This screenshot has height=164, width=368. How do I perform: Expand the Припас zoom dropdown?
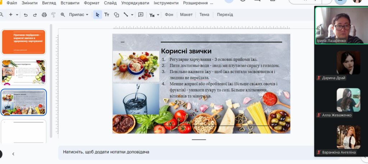[x=78, y=15]
